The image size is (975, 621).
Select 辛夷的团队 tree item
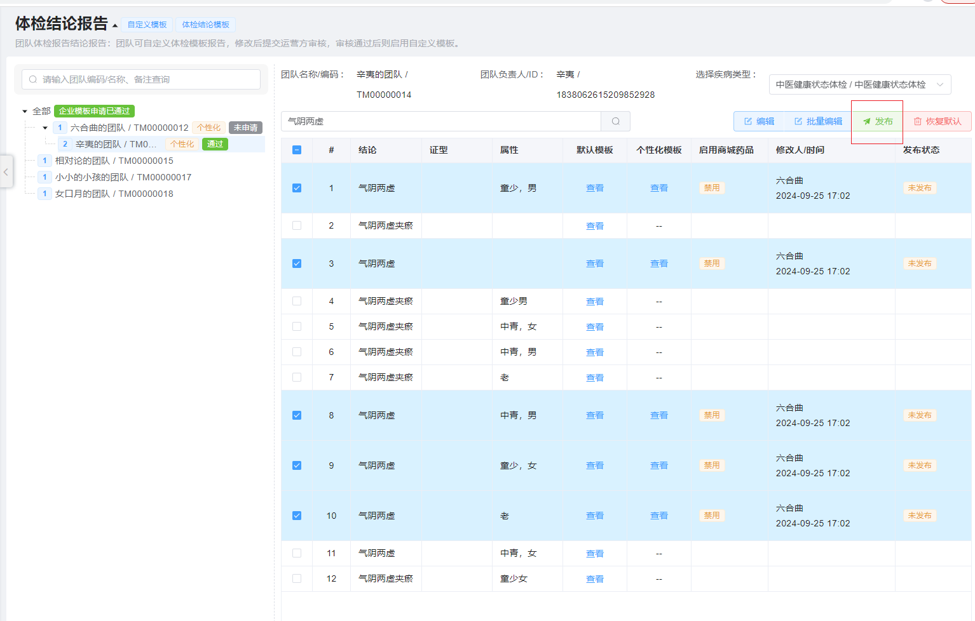coord(116,144)
